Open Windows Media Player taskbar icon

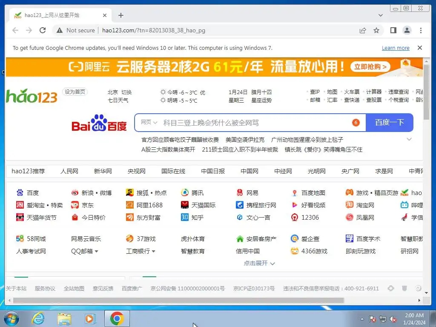click(90, 318)
